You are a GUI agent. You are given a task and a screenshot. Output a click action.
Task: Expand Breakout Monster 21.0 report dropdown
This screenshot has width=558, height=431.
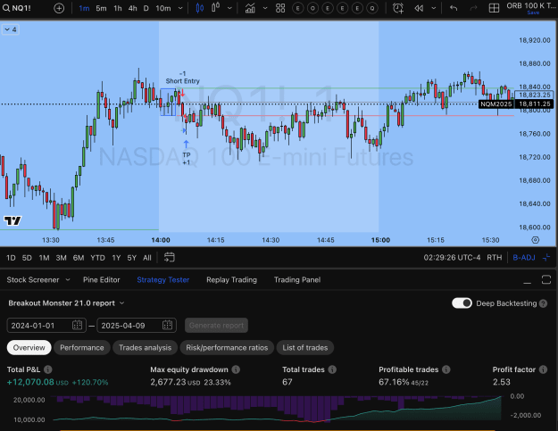66,303
